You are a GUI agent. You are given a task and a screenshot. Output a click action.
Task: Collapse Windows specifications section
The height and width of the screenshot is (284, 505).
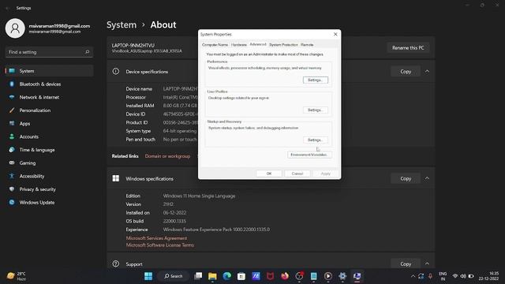[427, 178]
